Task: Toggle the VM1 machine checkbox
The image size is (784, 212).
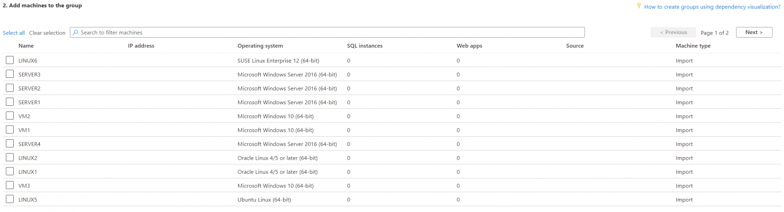Action: coord(10,130)
